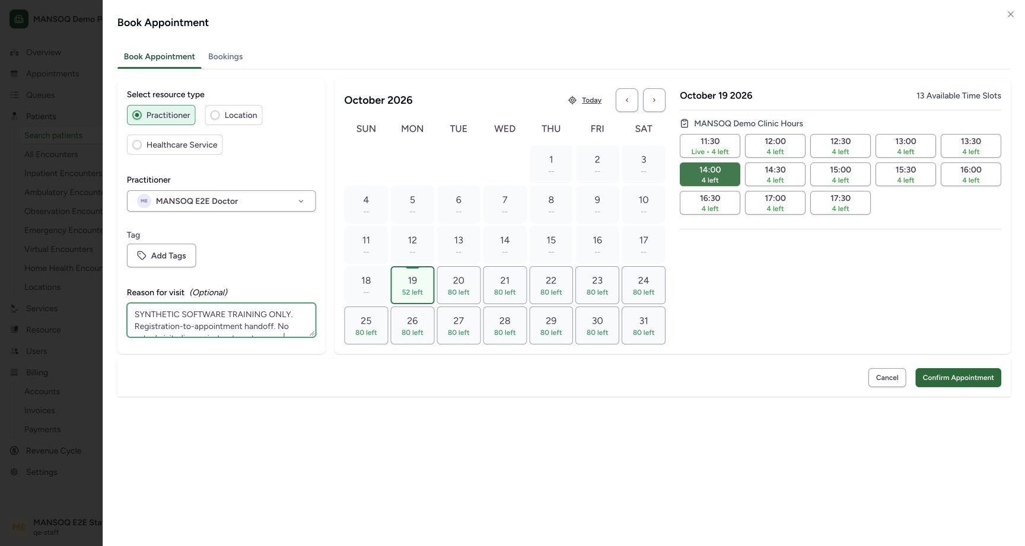Select the Practitioner resource type
Viewport: 1025px width, 546px height.
161,115
